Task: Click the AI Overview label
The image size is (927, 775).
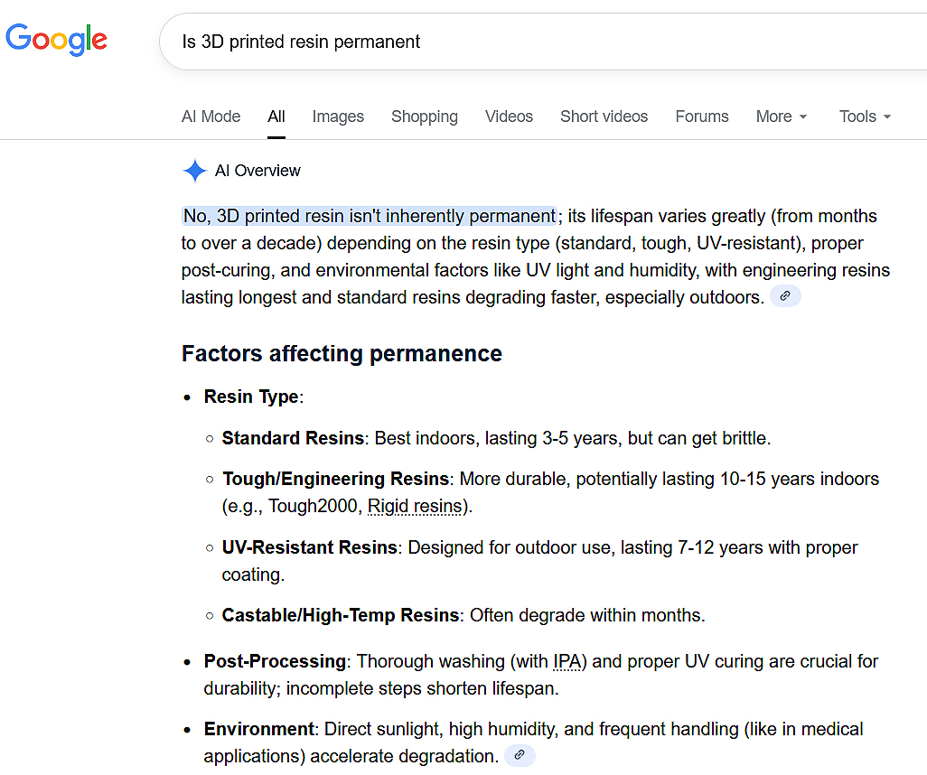Action: coord(257,171)
